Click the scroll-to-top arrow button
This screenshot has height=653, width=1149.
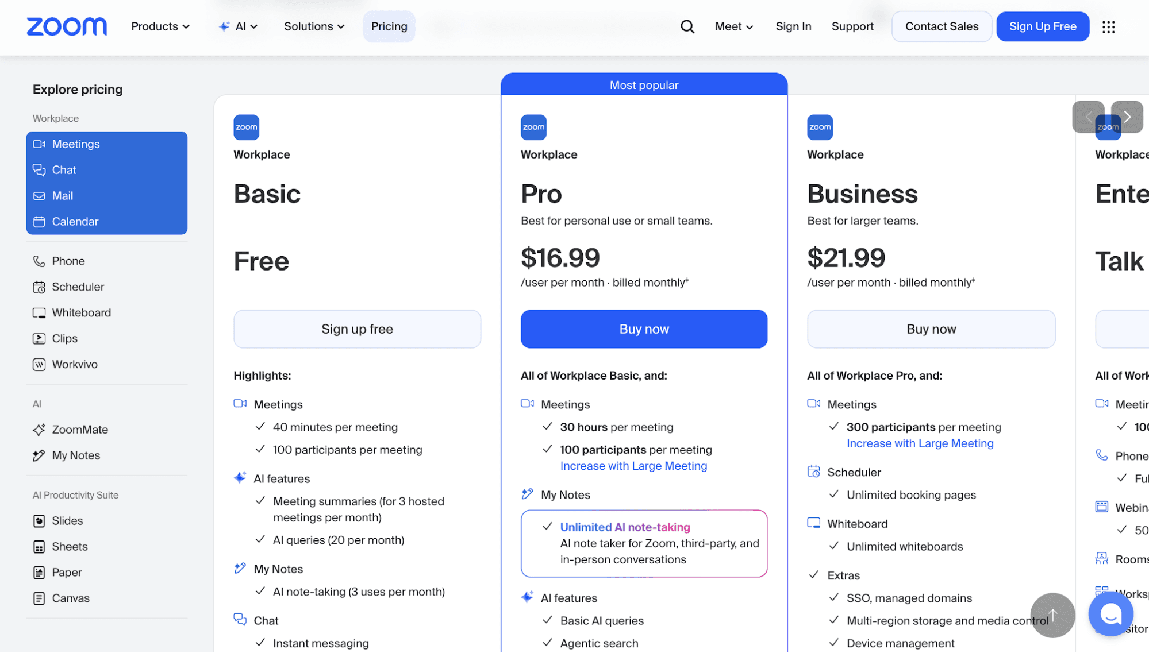[1053, 615]
